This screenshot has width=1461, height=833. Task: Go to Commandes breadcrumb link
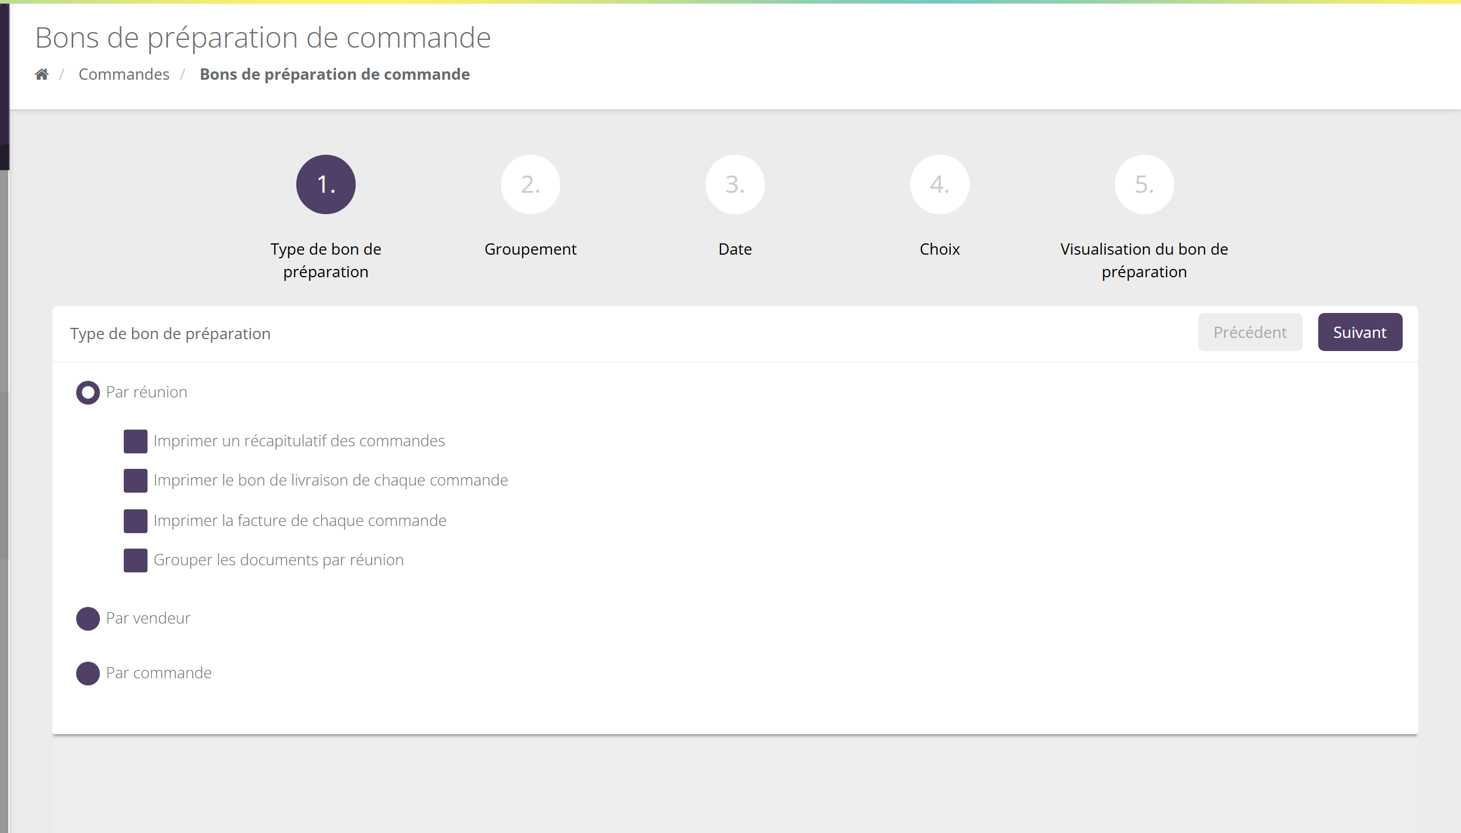(x=124, y=74)
